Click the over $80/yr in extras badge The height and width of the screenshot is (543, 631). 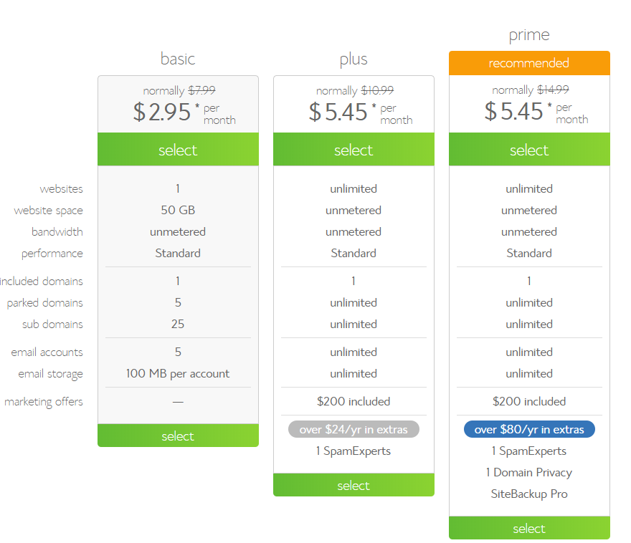pos(529,429)
